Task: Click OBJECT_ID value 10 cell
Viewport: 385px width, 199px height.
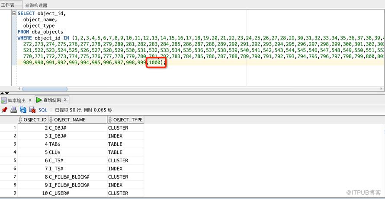Action: [32, 193]
